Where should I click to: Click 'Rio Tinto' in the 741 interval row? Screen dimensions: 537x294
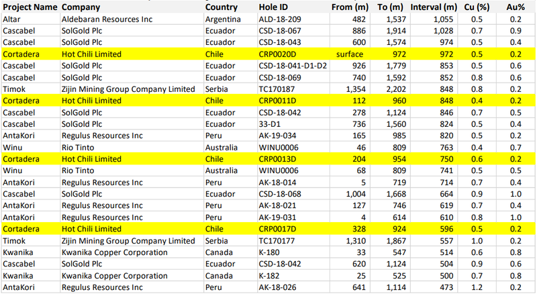pyautogui.click(x=78, y=170)
